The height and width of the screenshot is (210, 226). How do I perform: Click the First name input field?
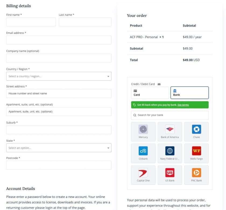tap(31, 22)
